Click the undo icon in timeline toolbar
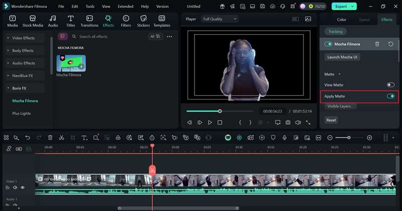 [x=28, y=138]
